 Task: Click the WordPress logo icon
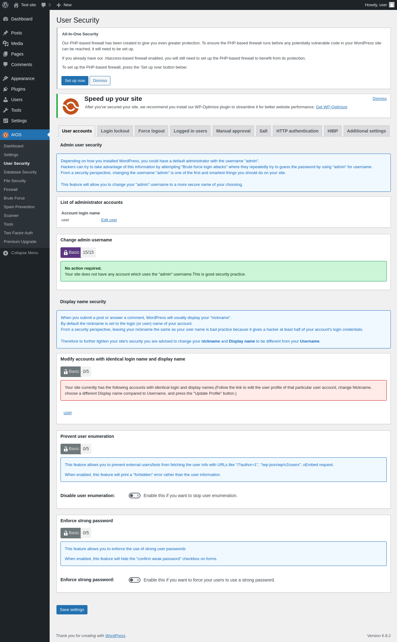pyautogui.click(x=5, y=5)
